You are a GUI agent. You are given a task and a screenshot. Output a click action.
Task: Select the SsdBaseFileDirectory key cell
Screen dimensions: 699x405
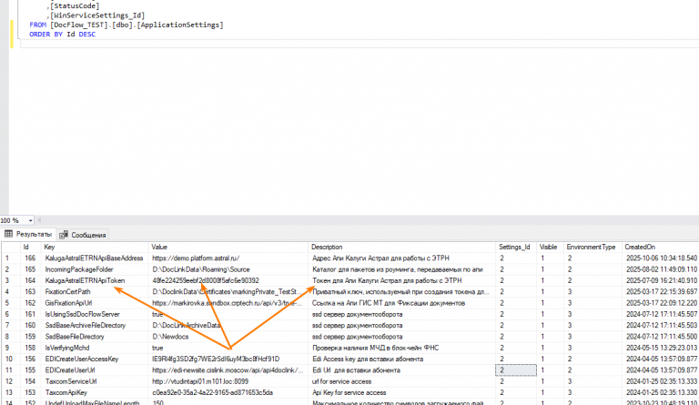tap(95, 337)
